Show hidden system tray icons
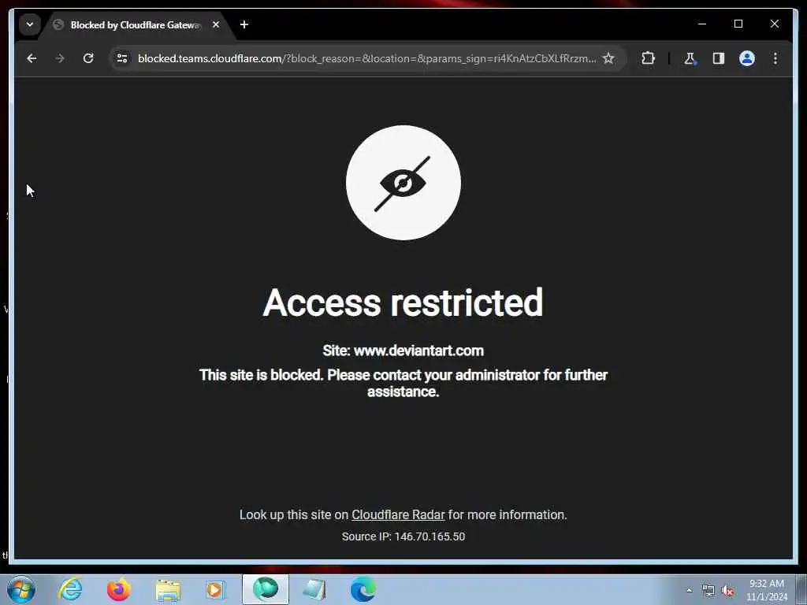 (689, 591)
